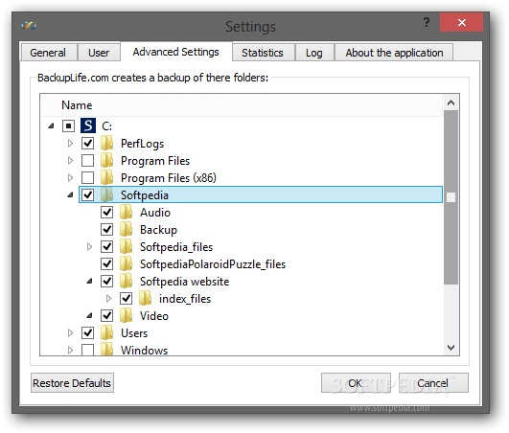509x433 pixels.
Task: Enable the Program Files (x86) checkbox
Action: coord(87,177)
